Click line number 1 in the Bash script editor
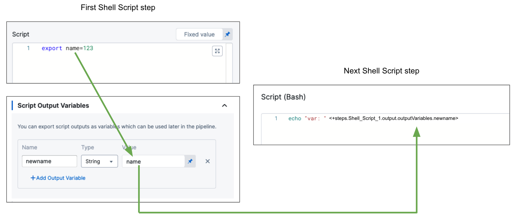 276,118
